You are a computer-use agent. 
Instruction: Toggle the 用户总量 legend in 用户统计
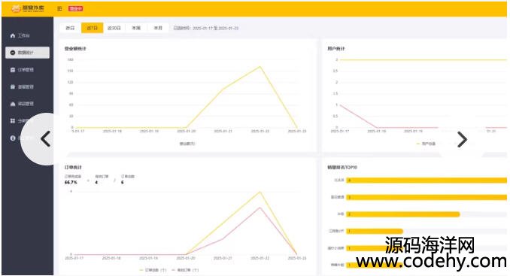[x=426, y=144]
